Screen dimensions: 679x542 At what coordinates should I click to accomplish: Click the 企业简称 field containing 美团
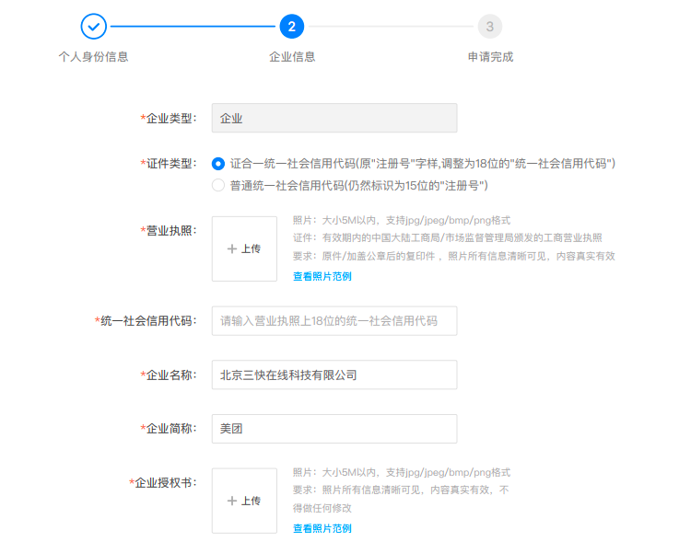(x=334, y=428)
